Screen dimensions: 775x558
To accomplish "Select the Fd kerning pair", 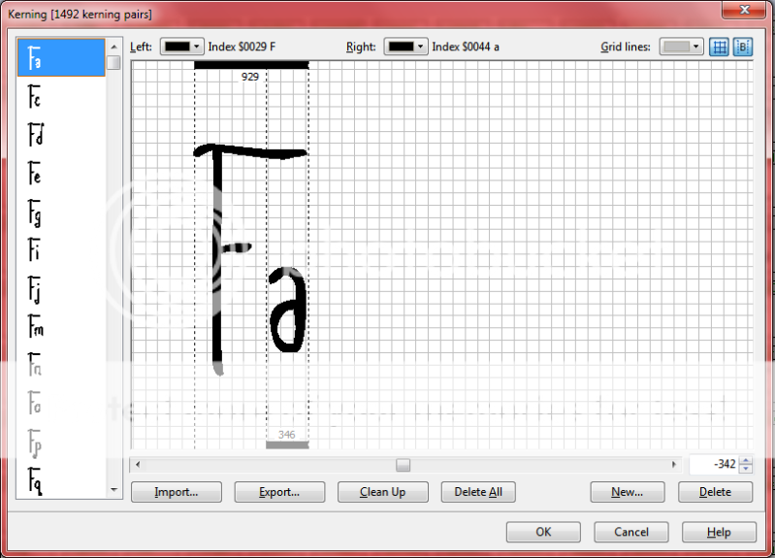I will click(x=36, y=135).
